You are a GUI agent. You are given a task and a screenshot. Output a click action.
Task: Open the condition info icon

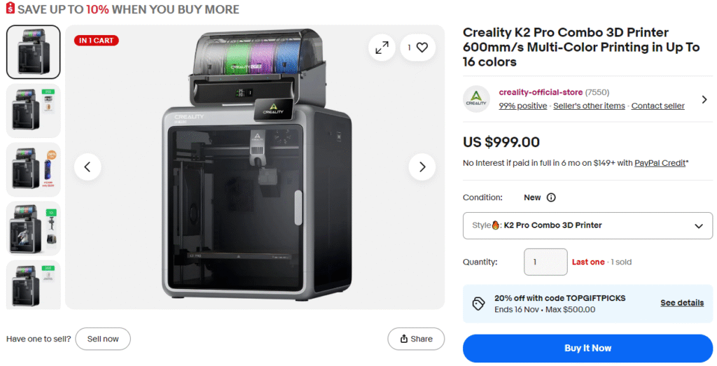551,197
